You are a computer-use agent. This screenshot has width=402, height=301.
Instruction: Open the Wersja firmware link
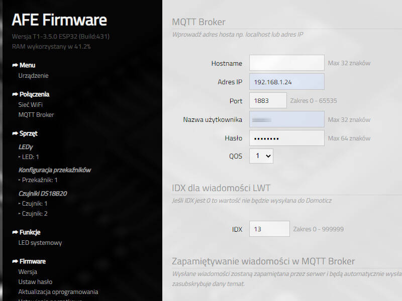coord(28,272)
